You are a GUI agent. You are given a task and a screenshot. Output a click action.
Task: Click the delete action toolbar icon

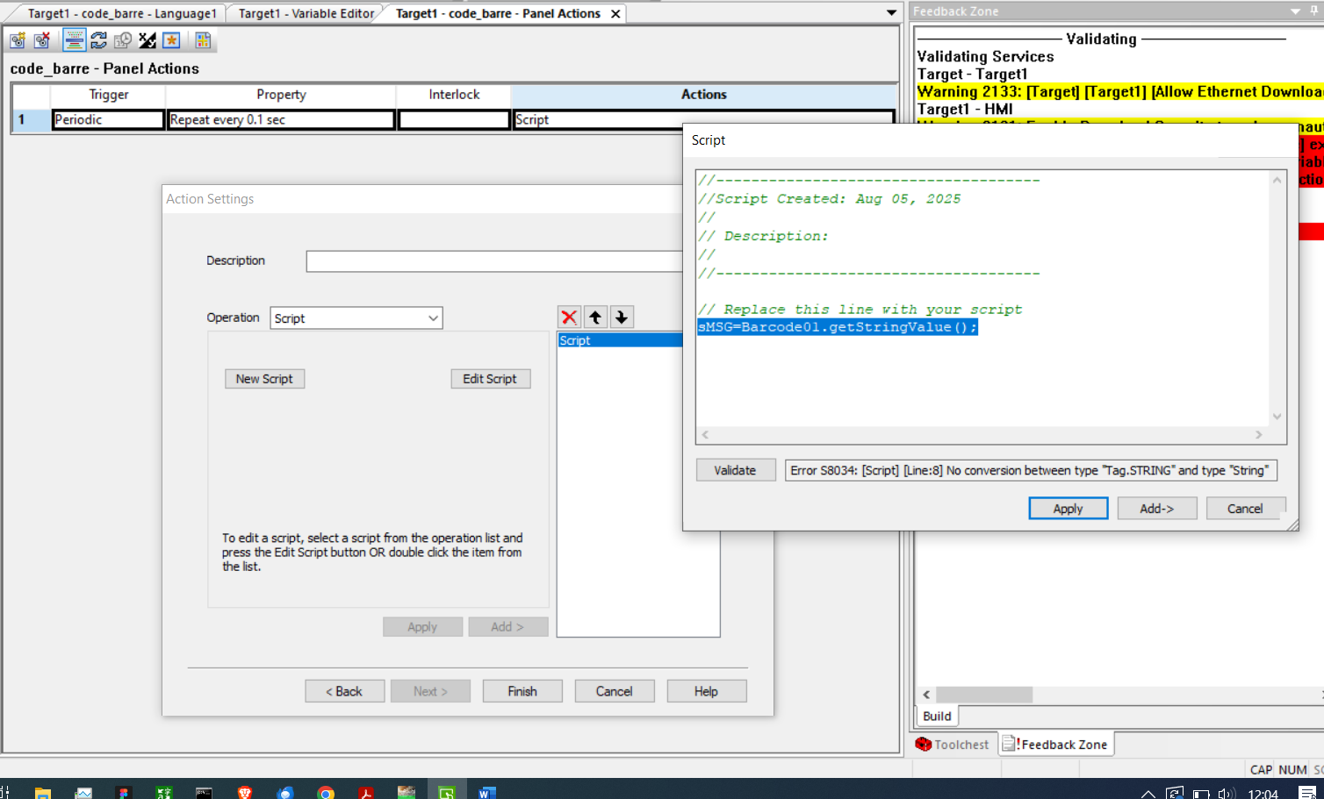tap(42, 40)
